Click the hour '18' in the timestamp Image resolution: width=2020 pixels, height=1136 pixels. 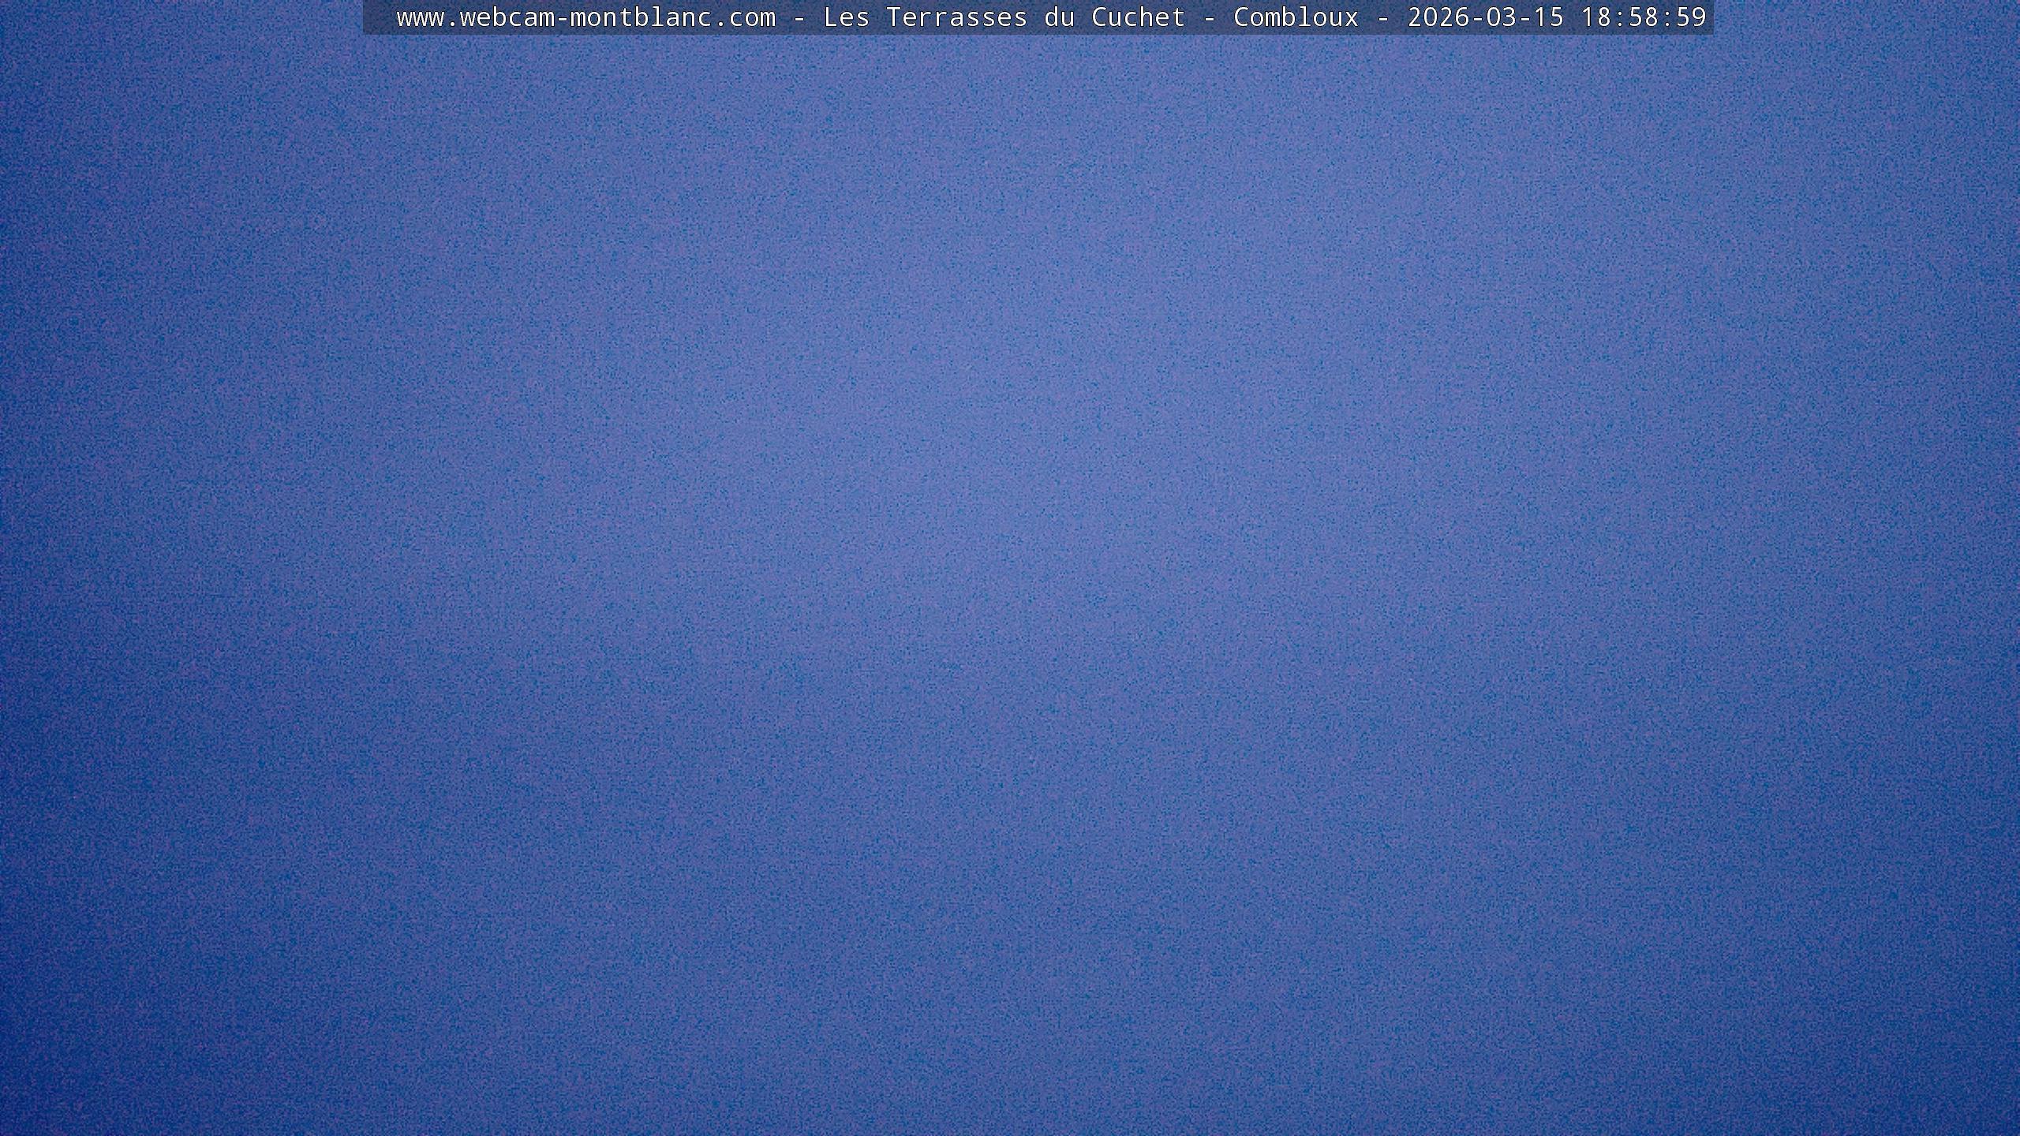1596,17
